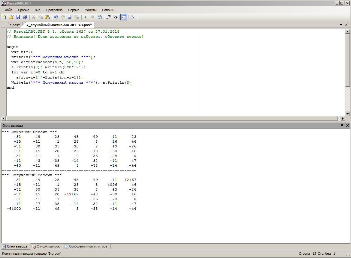This screenshot has height=258, width=351.
Task: Save the current file using the floppy icon
Action: [18, 17]
